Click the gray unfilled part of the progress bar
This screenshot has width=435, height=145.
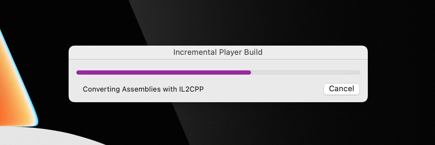click(304, 72)
